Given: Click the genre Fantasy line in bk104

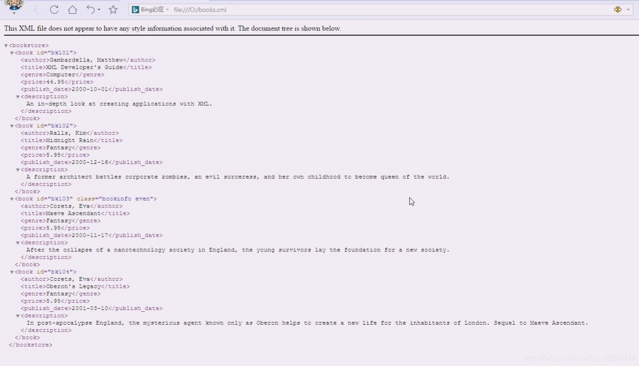Looking at the screenshot, I should click(61, 294).
